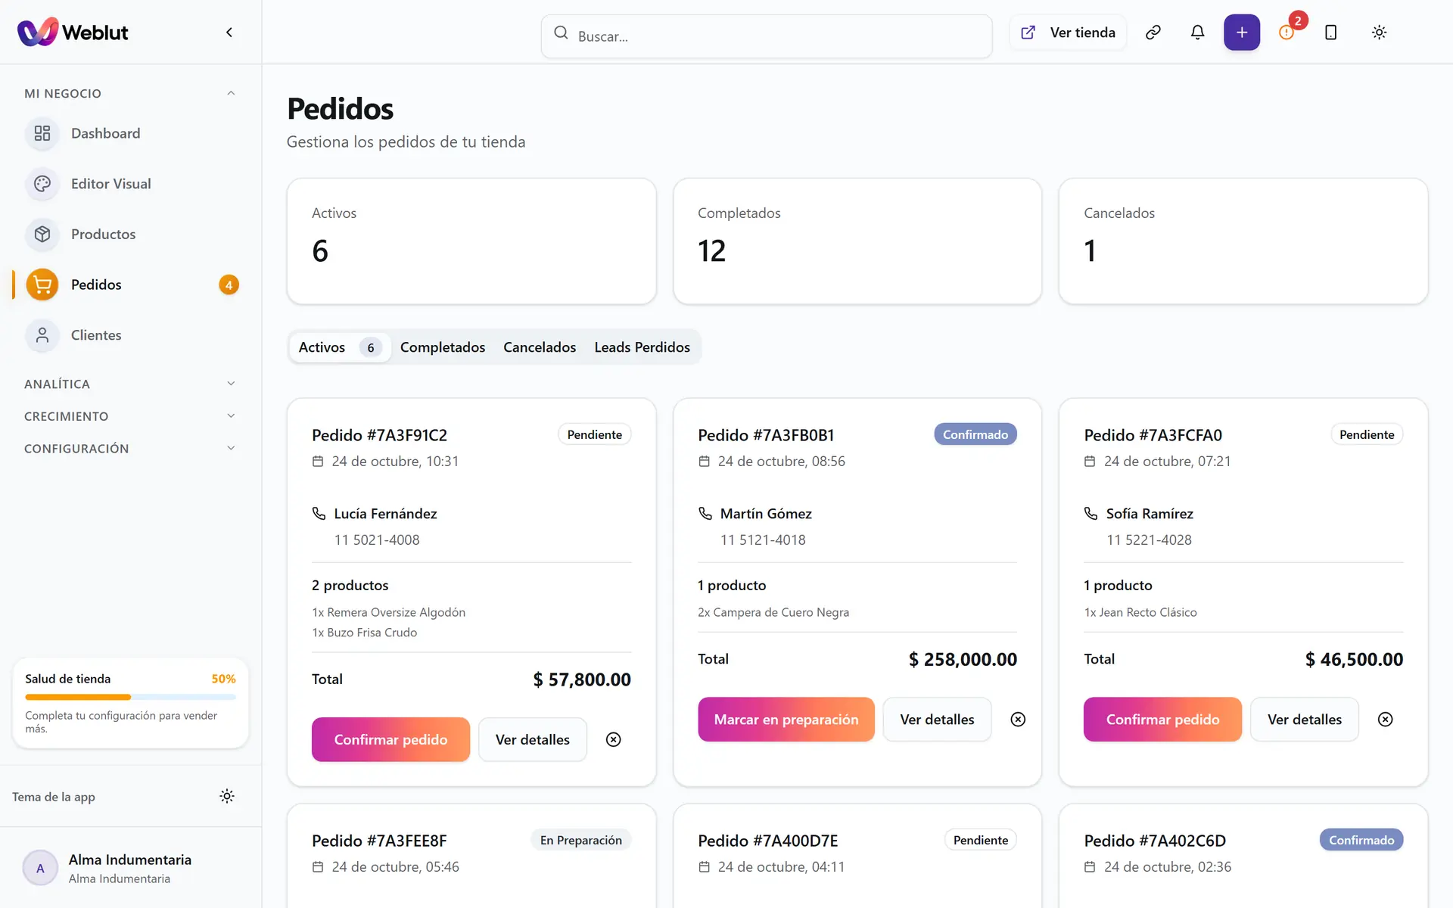Expand the CRECIMIENTO section
1453x908 pixels.
pyautogui.click(x=130, y=416)
